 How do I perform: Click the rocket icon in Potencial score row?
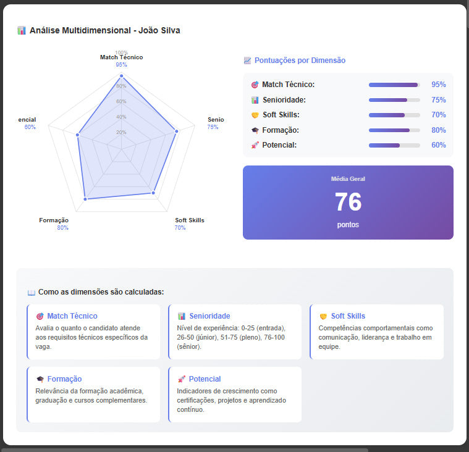(x=255, y=145)
